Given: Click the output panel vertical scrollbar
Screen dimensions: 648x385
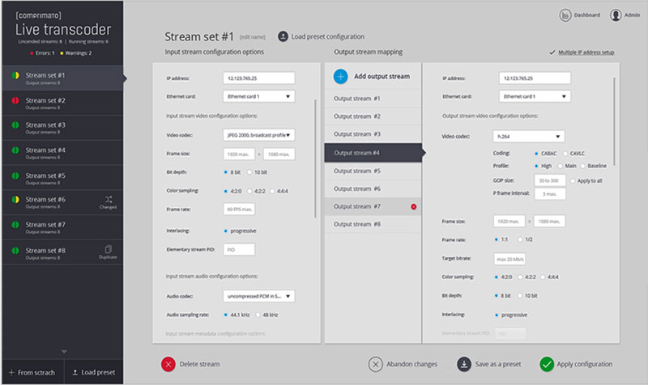Looking at the screenshot, I should coord(615,121).
